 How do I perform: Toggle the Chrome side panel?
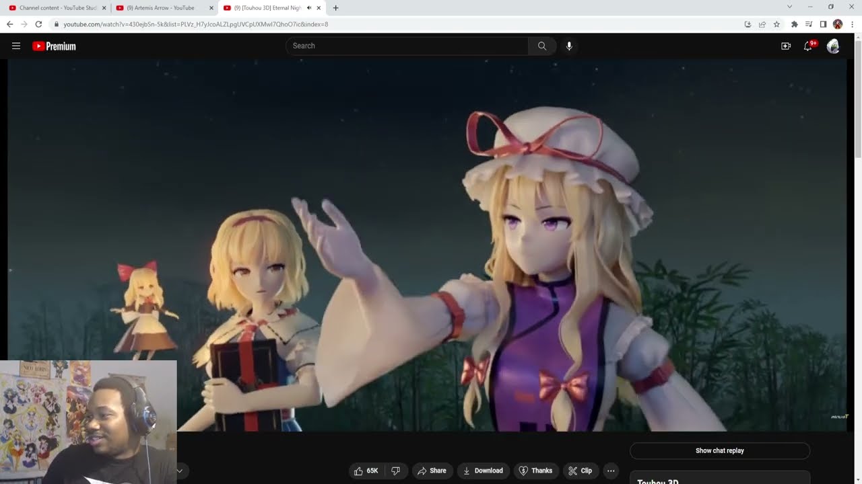(x=823, y=24)
